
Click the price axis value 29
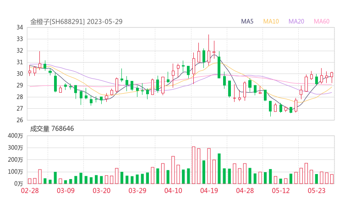[20, 85]
